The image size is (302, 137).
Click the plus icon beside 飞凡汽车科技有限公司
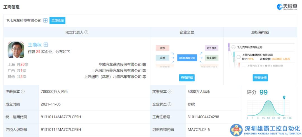pos(46,21)
